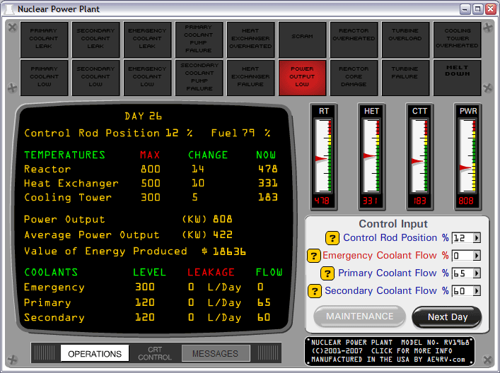The width and height of the screenshot is (500, 373).
Task: Click the Maintenance button
Action: pyautogui.click(x=360, y=316)
